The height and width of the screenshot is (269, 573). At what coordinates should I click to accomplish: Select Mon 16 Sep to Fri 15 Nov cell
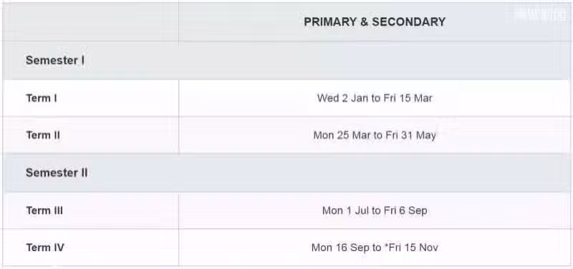click(x=375, y=248)
